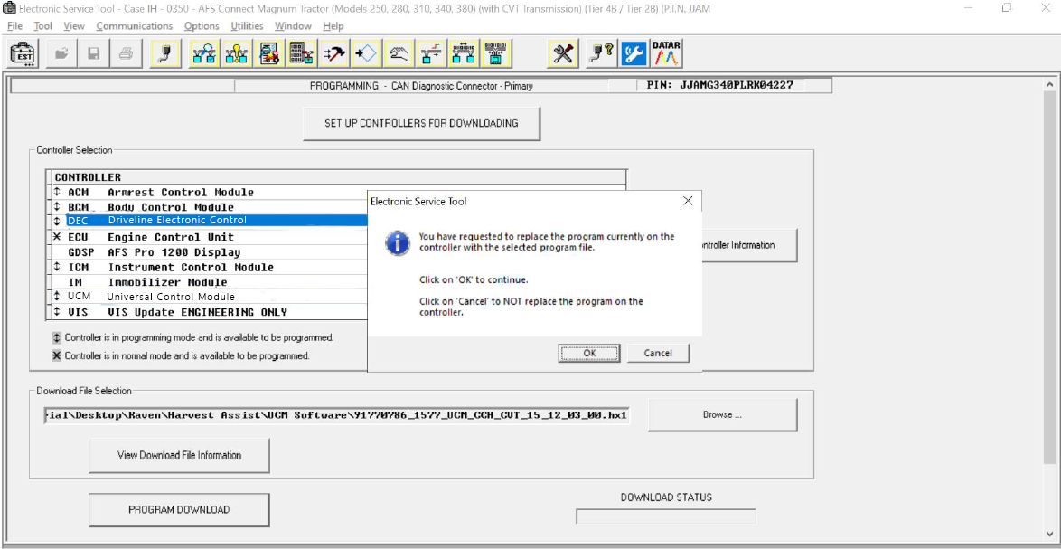Open the Help menu
This screenshot has width=1061, height=549.
(333, 25)
